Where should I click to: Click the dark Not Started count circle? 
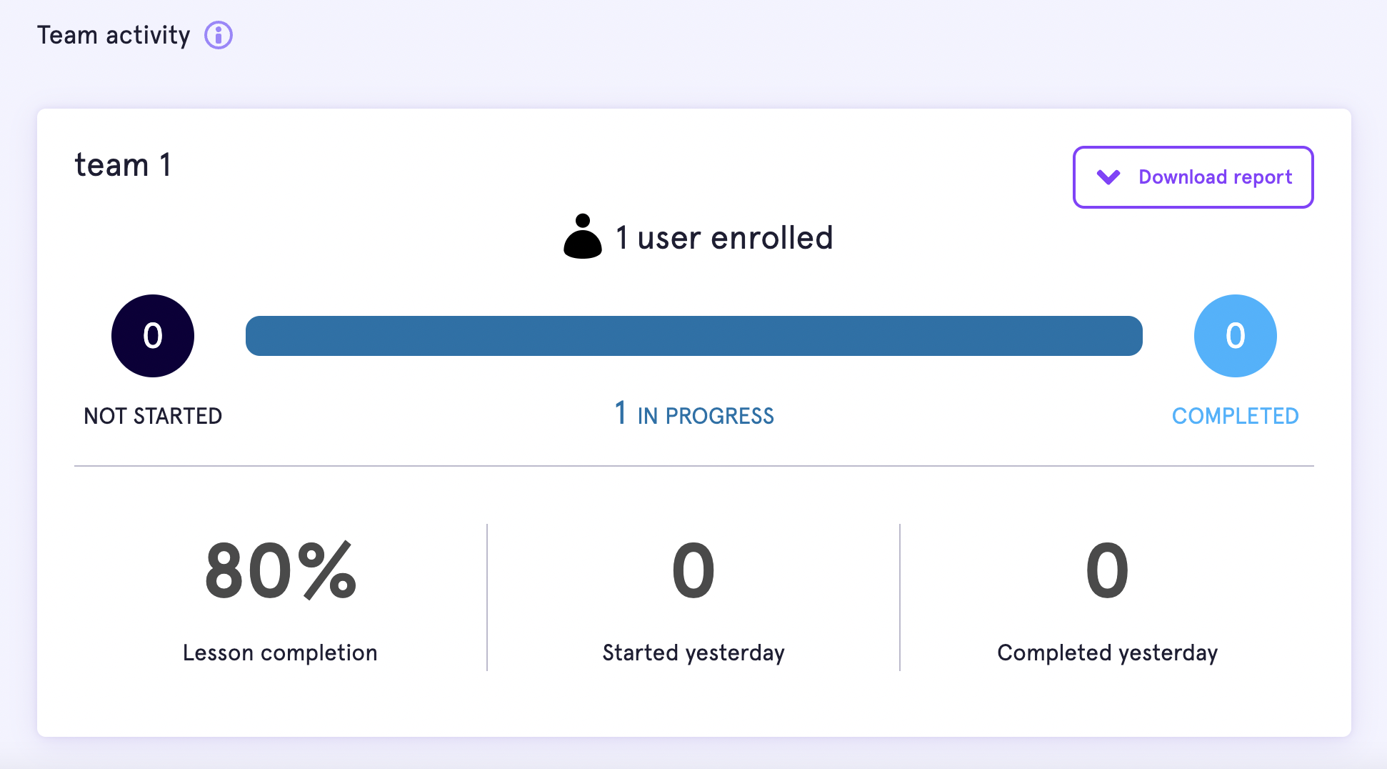[x=153, y=336]
